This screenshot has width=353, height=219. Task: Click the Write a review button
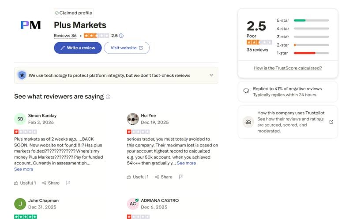click(78, 48)
